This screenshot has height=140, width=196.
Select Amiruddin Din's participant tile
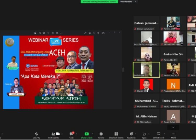(x=173, y=54)
